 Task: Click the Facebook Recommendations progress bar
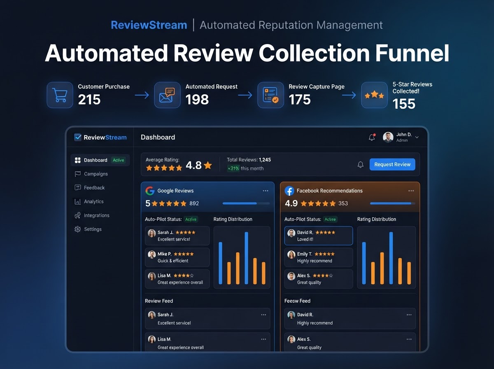tap(394, 203)
